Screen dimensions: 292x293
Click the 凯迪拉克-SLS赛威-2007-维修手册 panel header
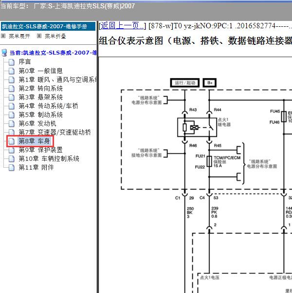pyautogui.click(x=48, y=26)
